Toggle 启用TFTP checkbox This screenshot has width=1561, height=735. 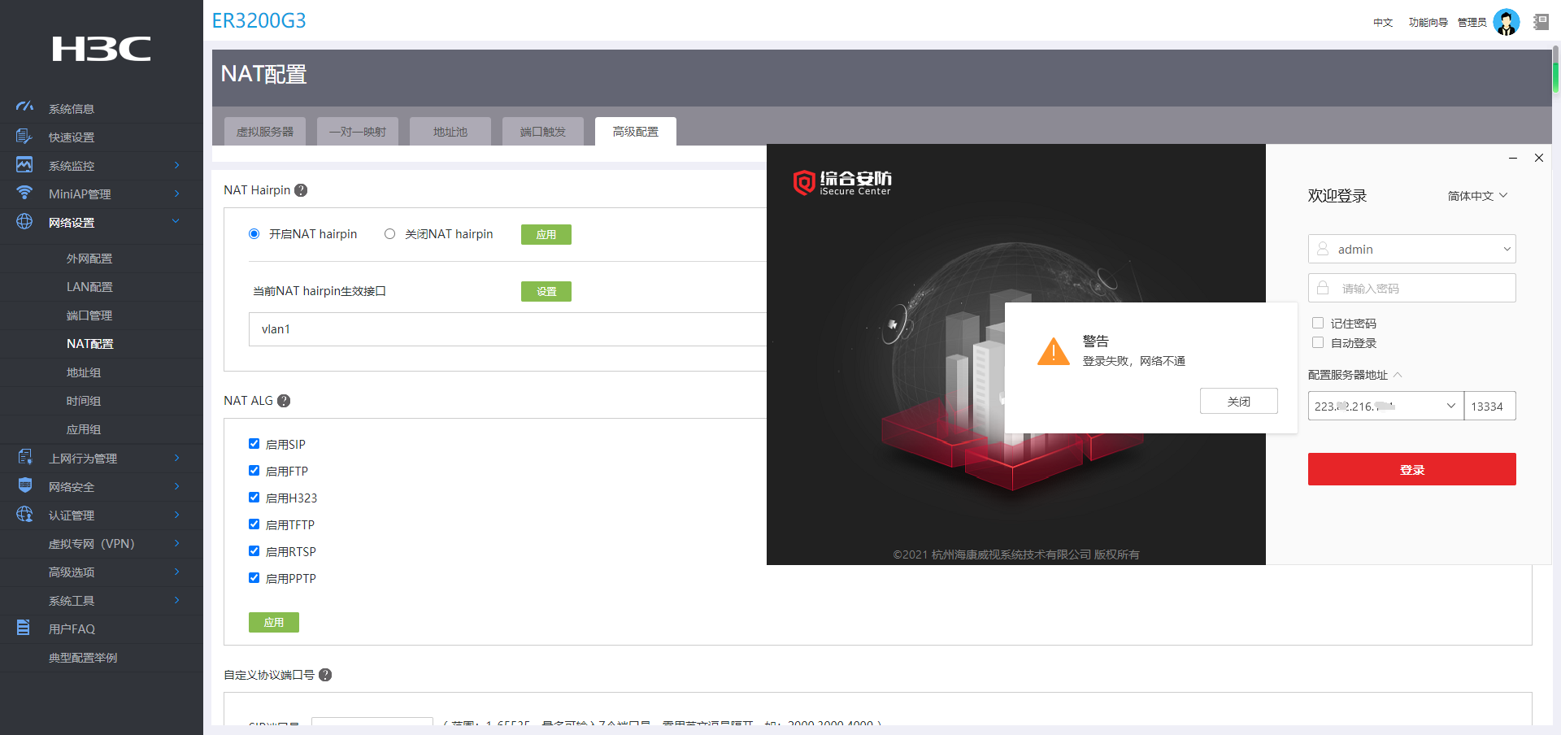(x=254, y=524)
